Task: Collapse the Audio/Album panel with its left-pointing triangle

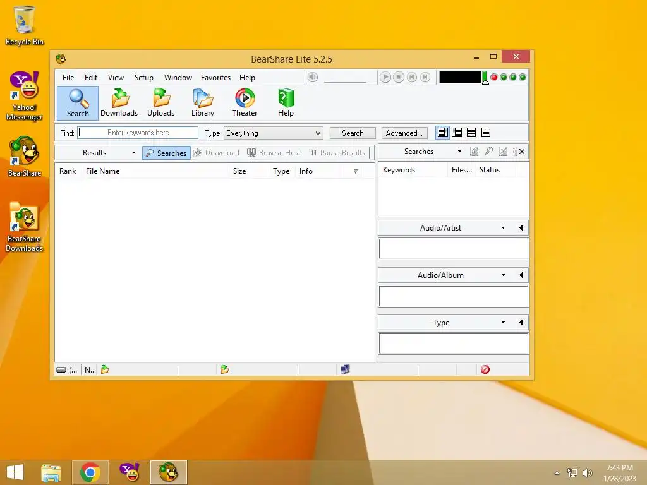Action: click(521, 275)
